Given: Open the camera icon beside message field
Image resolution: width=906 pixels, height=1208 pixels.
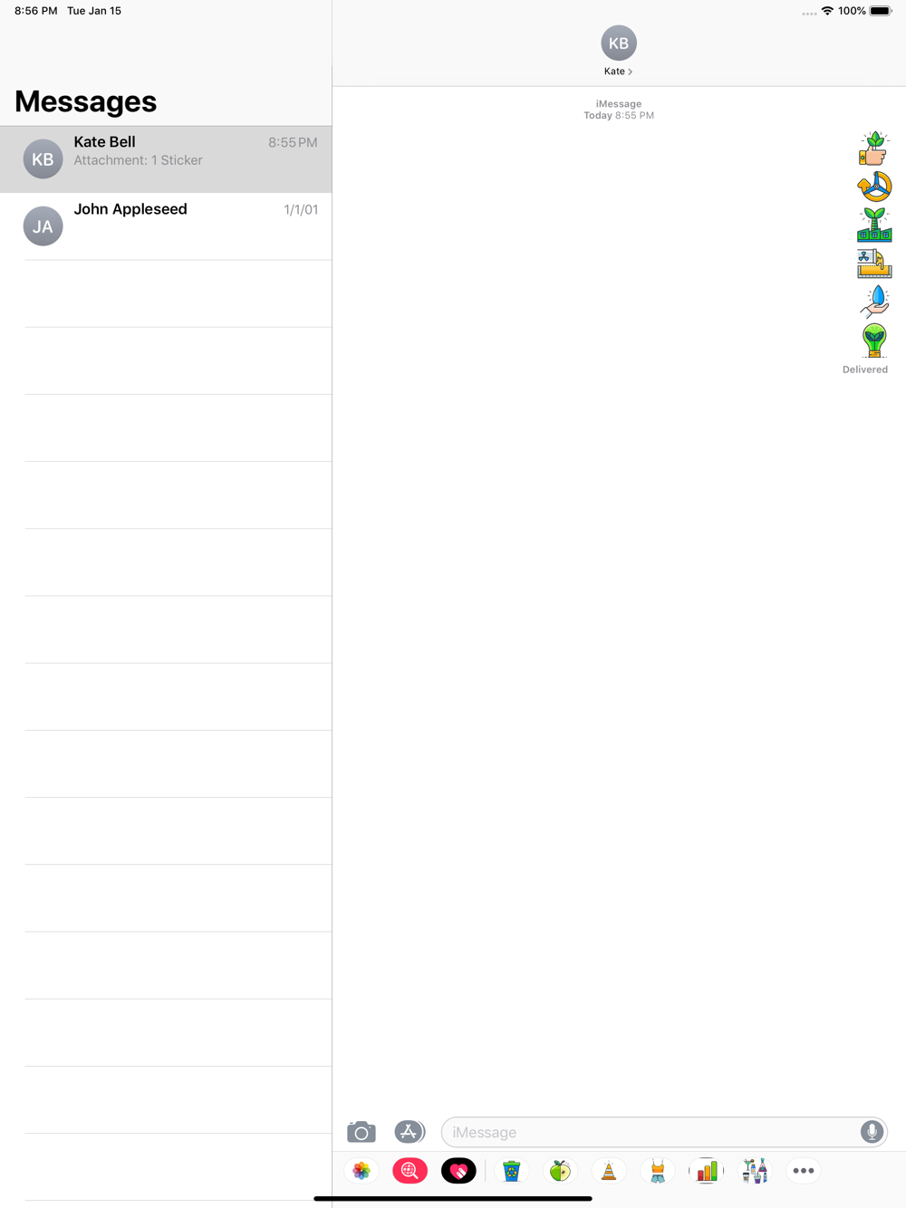Looking at the screenshot, I should click(x=361, y=1132).
